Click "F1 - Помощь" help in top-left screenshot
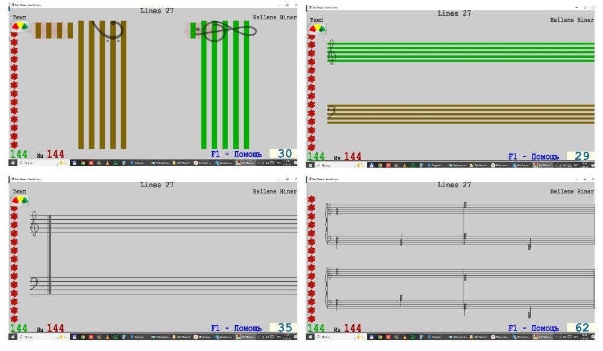Image resolution: width=603 pixels, height=351 pixels. (x=236, y=154)
